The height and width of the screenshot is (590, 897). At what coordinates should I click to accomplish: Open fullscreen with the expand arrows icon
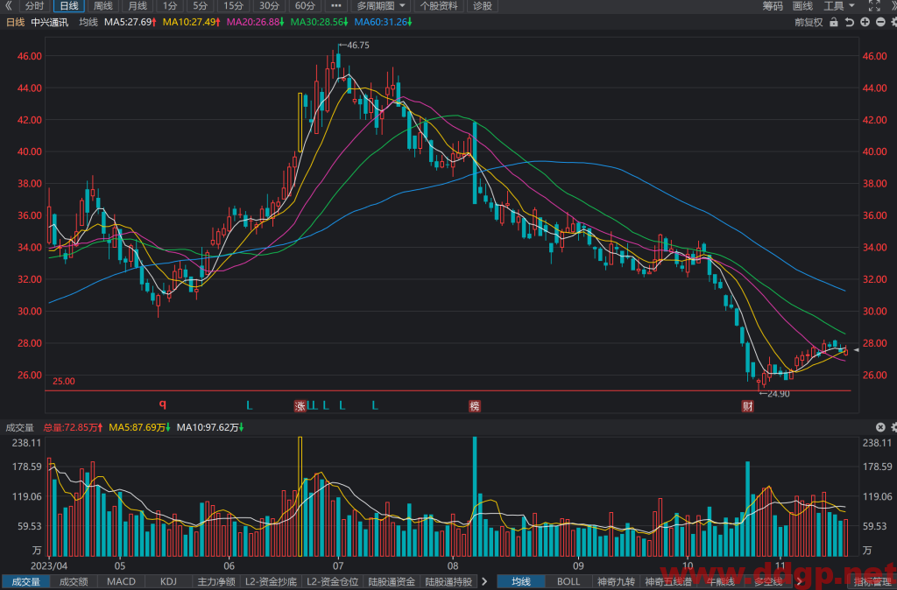tap(874, 6)
